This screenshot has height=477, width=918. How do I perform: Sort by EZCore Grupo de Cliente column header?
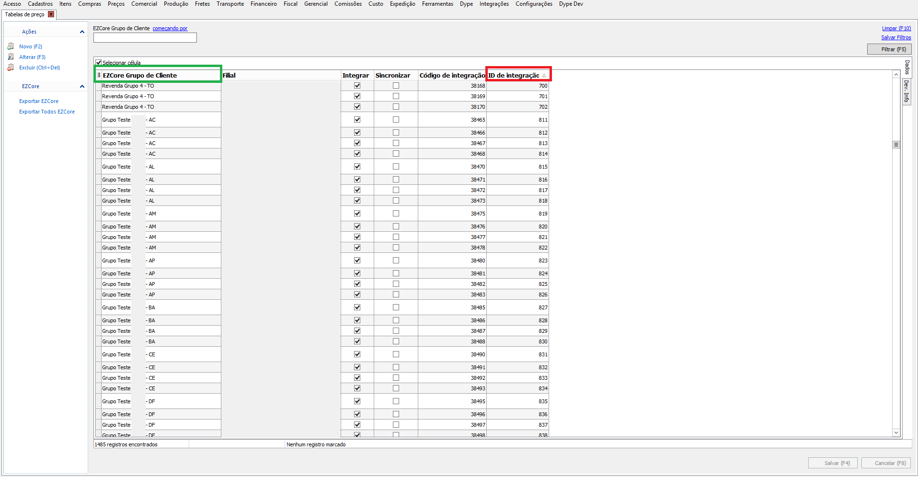tap(161, 75)
